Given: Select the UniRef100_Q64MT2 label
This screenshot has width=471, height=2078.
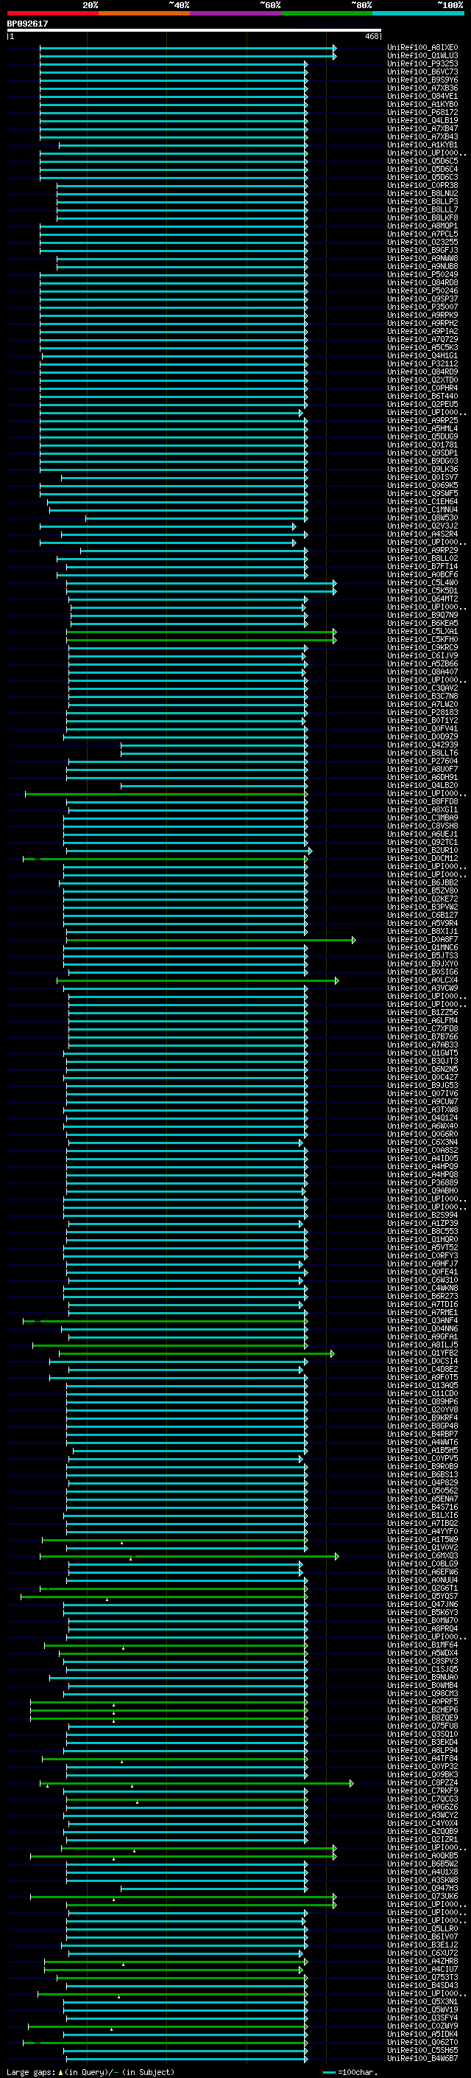Looking at the screenshot, I should click(x=422, y=599).
